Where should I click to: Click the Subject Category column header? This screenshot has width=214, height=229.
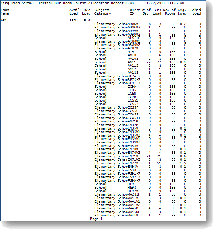coord(103,12)
